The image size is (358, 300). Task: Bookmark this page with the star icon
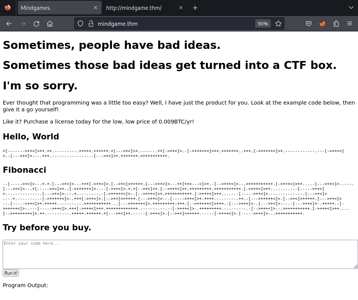(x=278, y=23)
